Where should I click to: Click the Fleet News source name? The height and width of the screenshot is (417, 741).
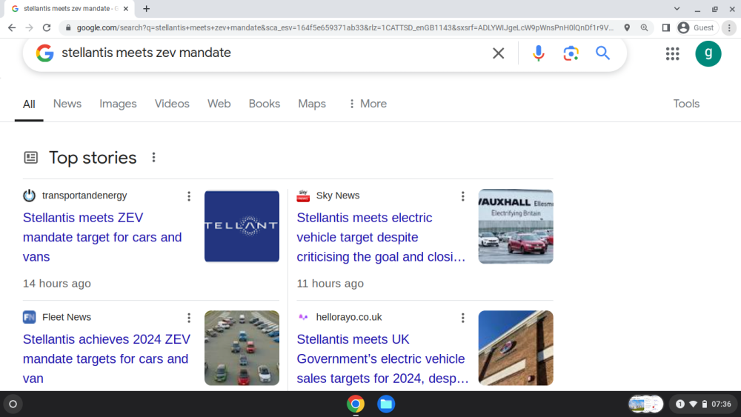[67, 317]
